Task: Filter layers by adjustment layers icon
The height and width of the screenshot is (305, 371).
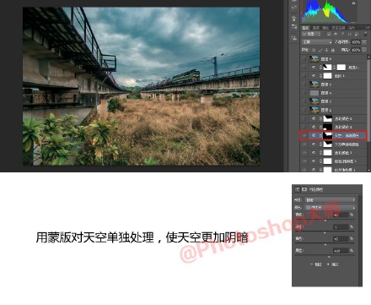Action: (x=336, y=34)
